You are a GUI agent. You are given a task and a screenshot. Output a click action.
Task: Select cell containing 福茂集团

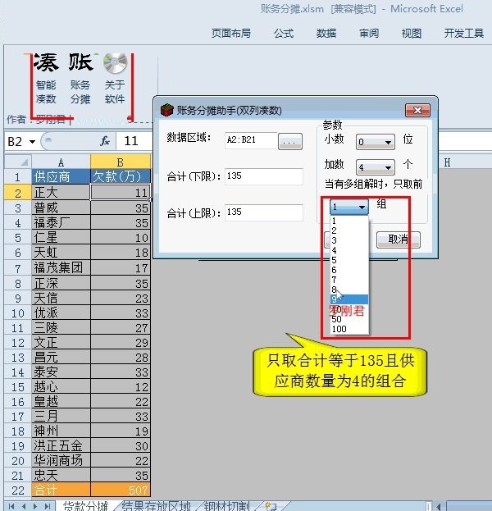61,267
